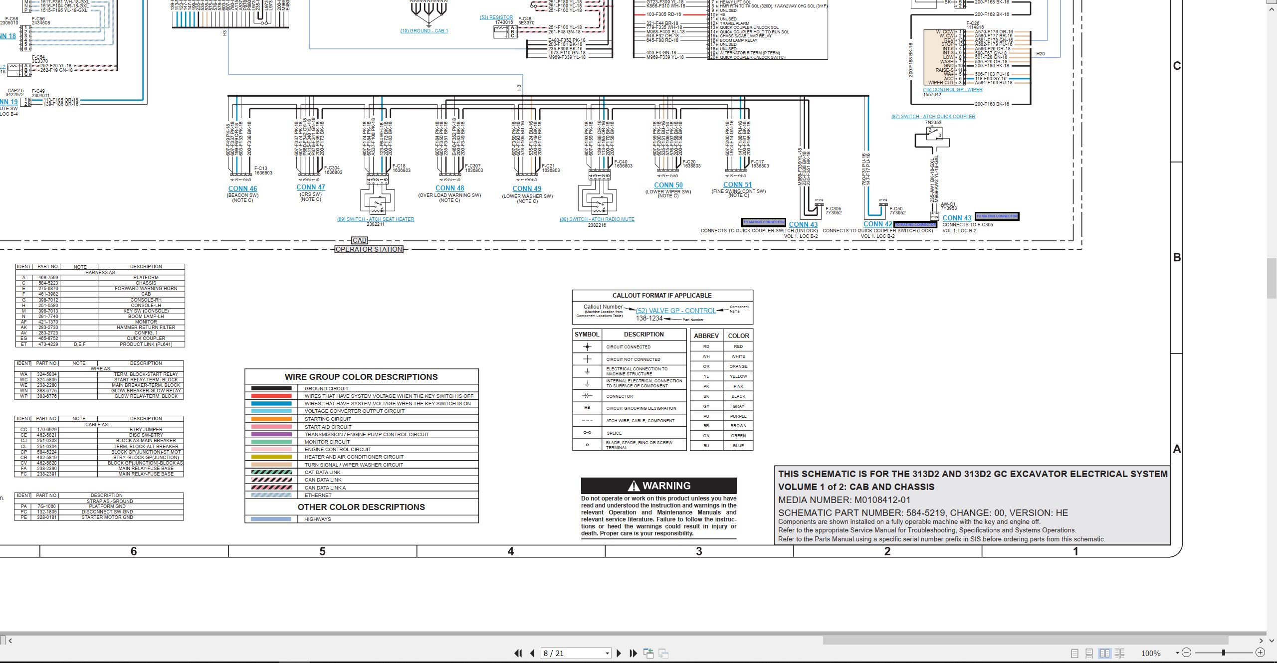Click the purple TRANSMISSION circuit color swatch

(x=271, y=434)
